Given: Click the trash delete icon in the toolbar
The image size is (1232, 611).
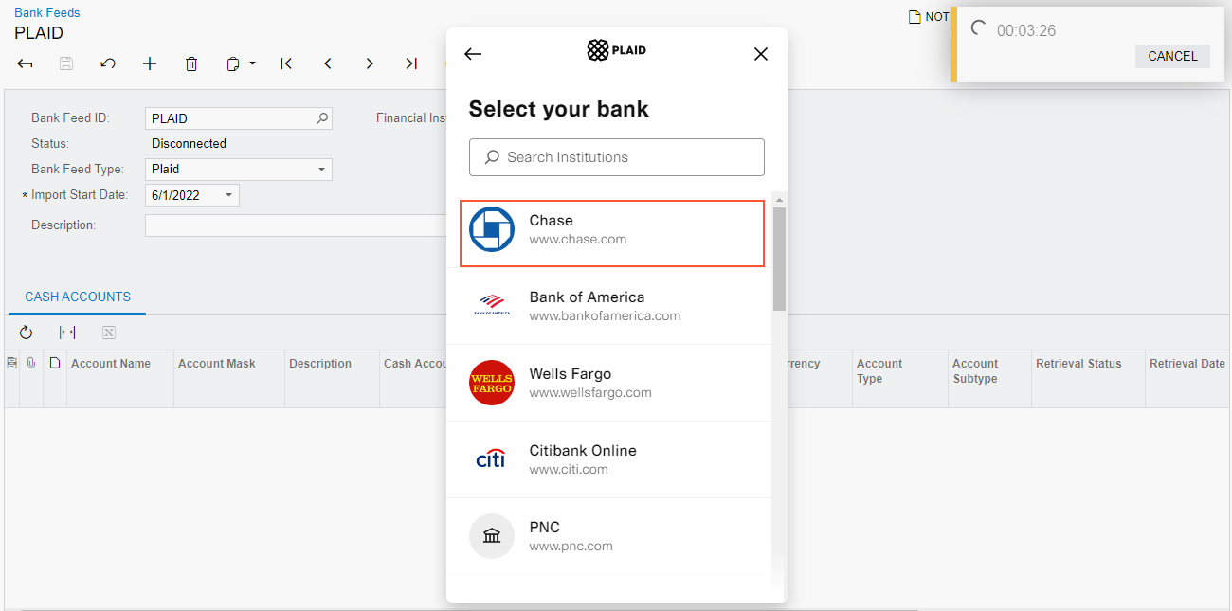Looking at the screenshot, I should (191, 63).
